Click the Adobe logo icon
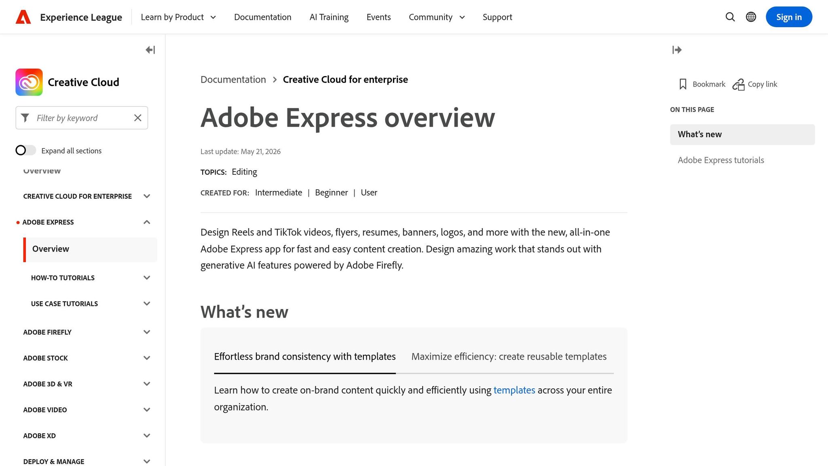Viewport: 828px width, 466px height. coord(23,17)
